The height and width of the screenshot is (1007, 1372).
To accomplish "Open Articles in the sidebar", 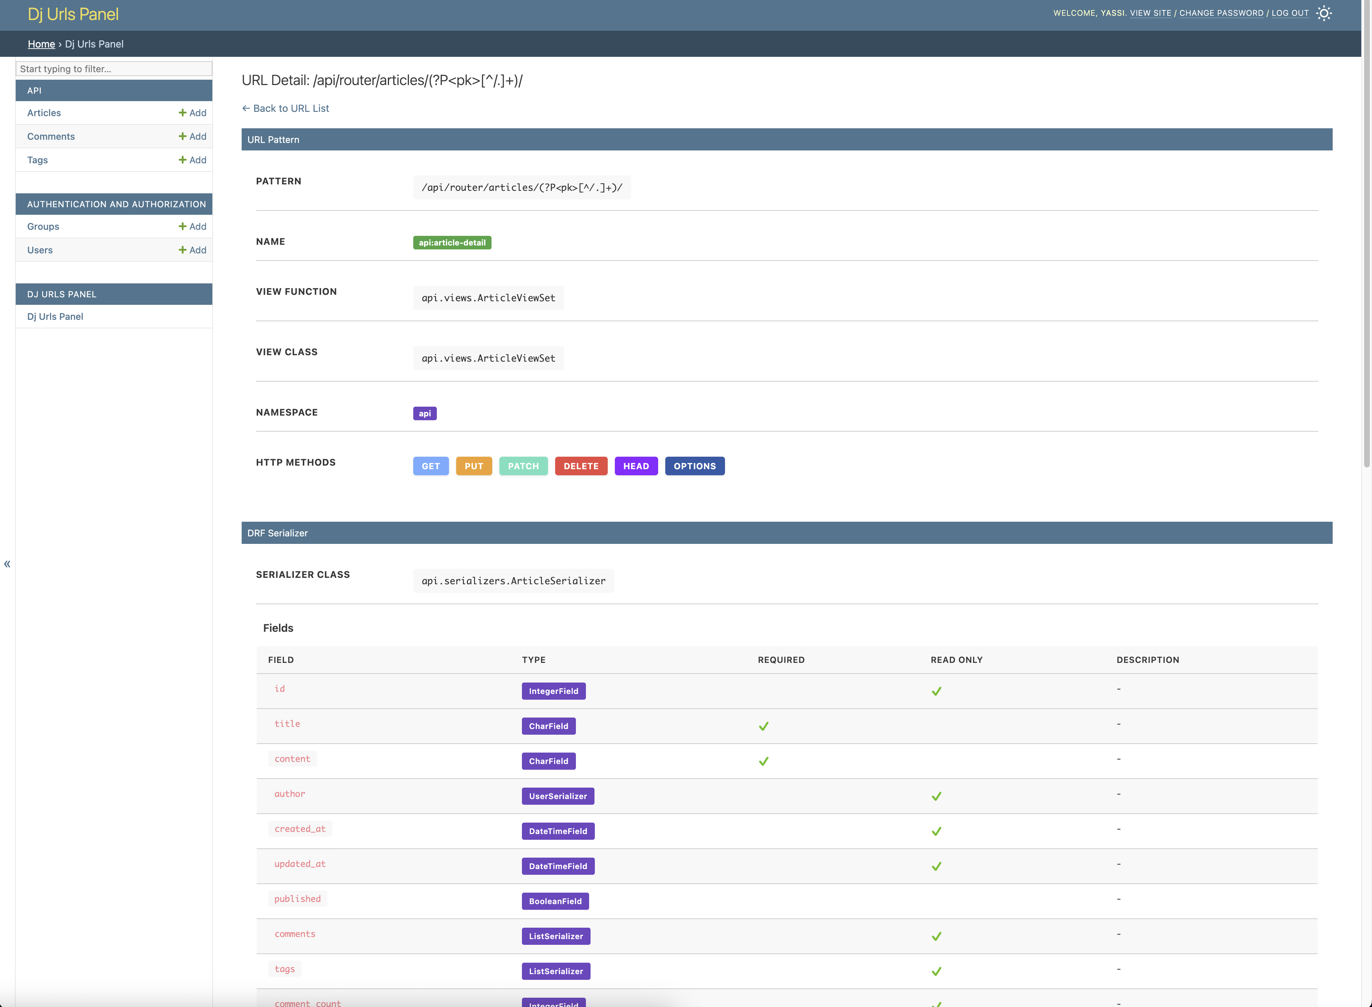I will pyautogui.click(x=44, y=113).
